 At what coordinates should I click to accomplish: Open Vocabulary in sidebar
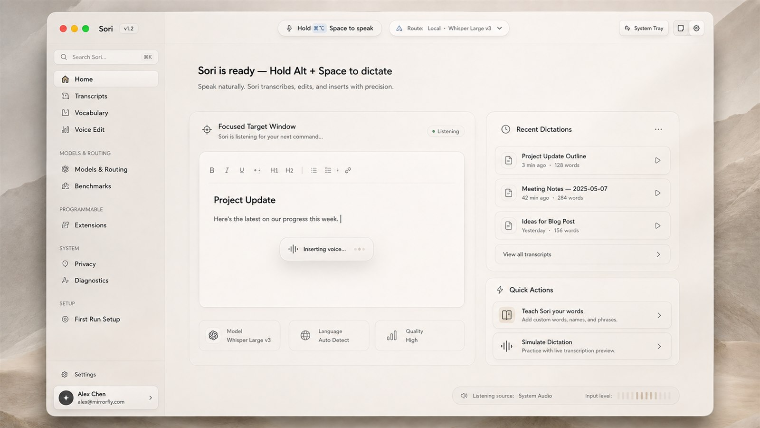(106, 113)
